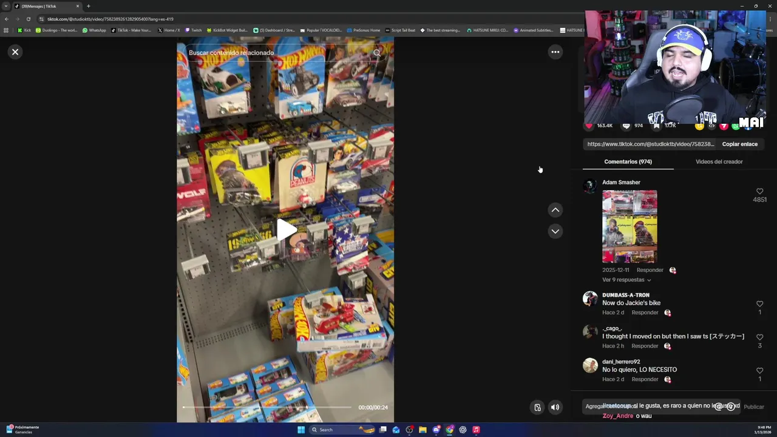Open Adam Smasher's comment image thumbnail

pyautogui.click(x=629, y=226)
